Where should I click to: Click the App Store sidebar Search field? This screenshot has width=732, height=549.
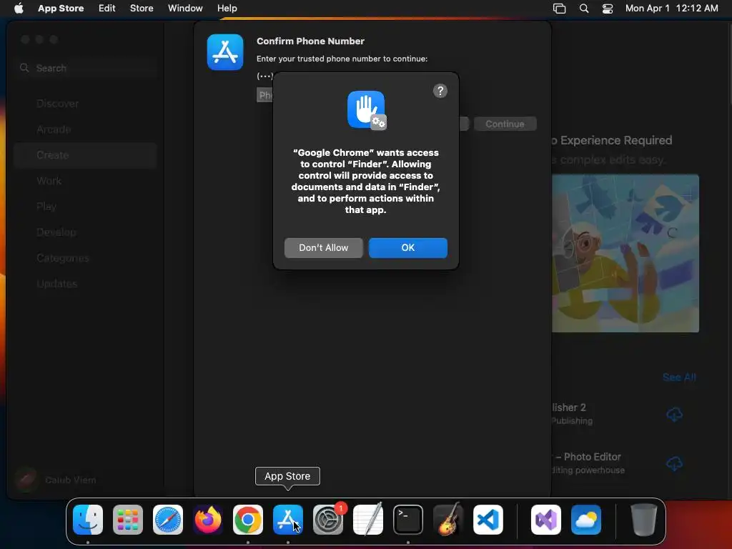pos(86,68)
